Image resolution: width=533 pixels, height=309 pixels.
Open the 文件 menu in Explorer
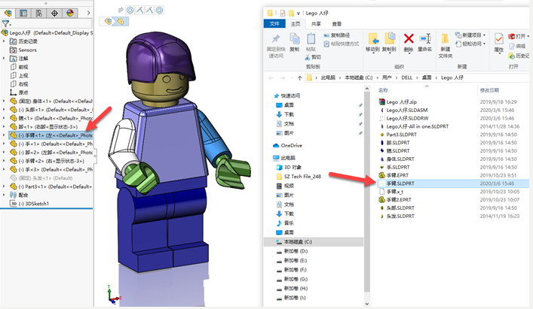[274, 24]
